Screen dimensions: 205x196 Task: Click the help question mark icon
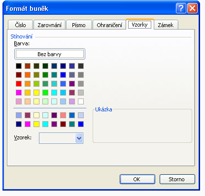click(181, 8)
